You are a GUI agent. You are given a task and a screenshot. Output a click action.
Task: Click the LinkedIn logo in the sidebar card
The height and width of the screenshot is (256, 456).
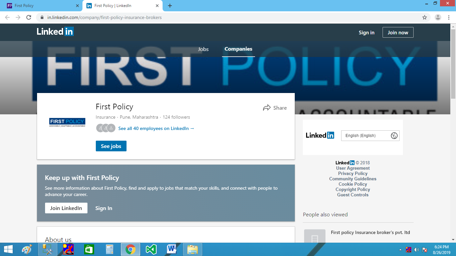[320, 135]
